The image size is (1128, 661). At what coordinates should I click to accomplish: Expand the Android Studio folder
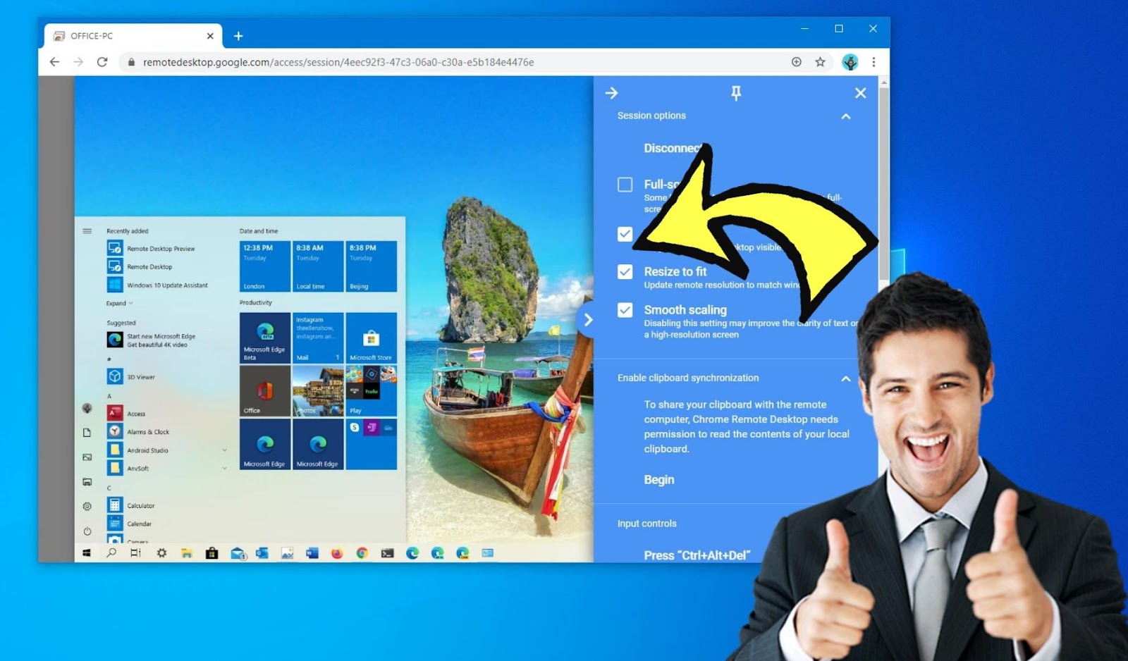pos(225,450)
